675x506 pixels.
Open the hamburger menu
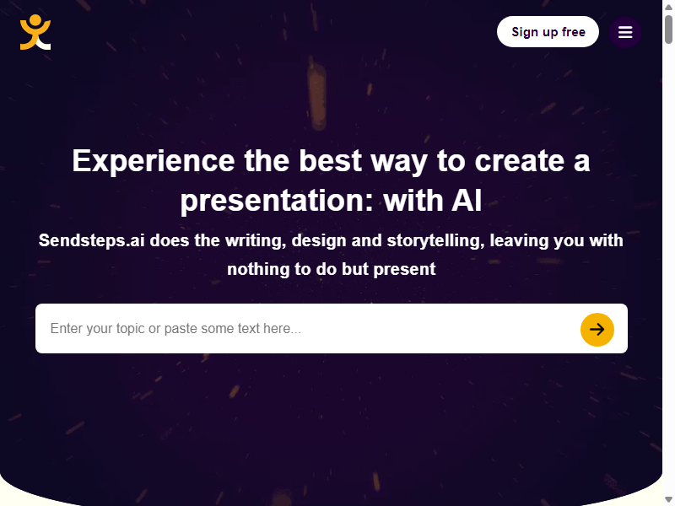625,32
